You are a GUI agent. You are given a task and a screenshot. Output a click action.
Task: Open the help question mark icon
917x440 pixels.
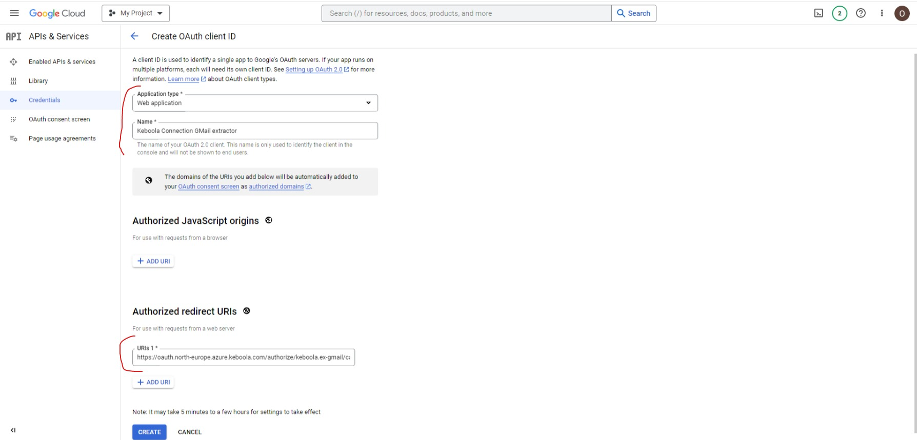861,13
